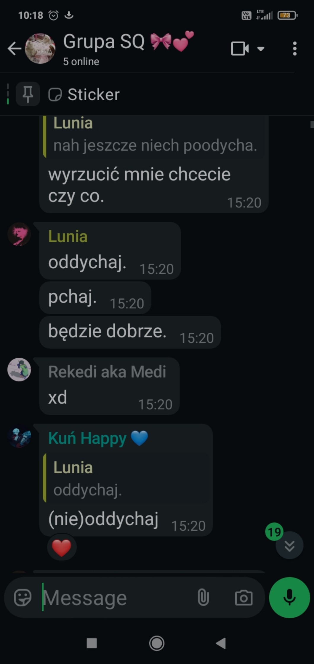Image resolution: width=314 pixels, height=664 pixels.
Task: Open recent apps with square button
Action: 92,643
